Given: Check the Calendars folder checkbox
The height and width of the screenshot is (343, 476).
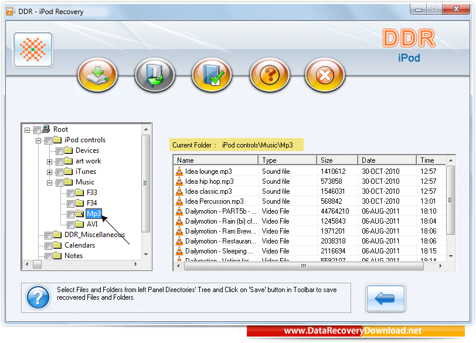Looking at the screenshot, I should tap(48, 246).
